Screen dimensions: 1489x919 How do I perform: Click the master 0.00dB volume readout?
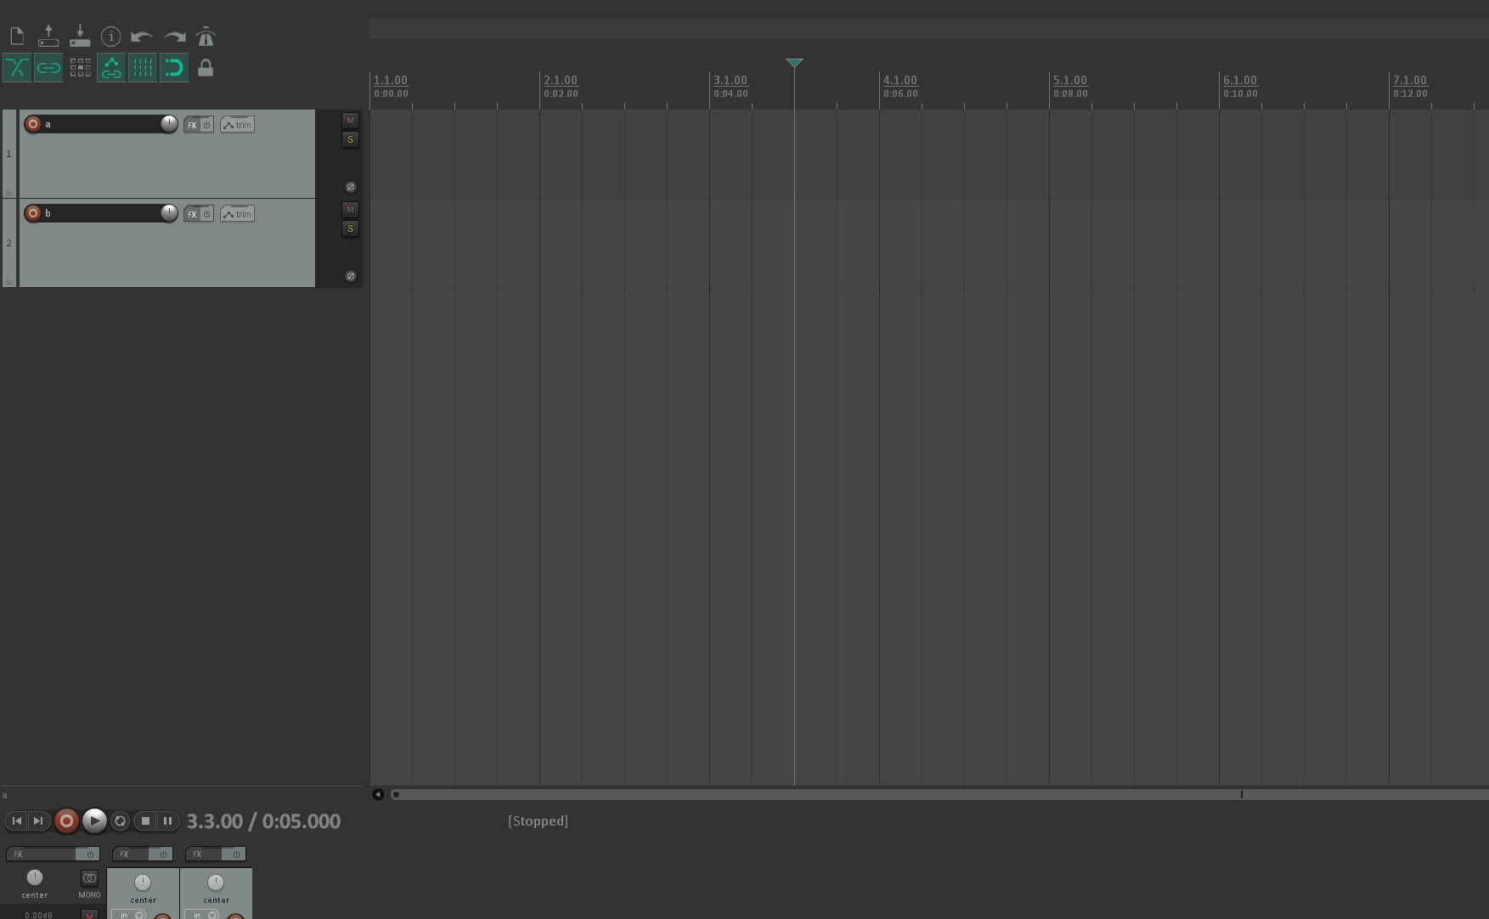coord(38,915)
